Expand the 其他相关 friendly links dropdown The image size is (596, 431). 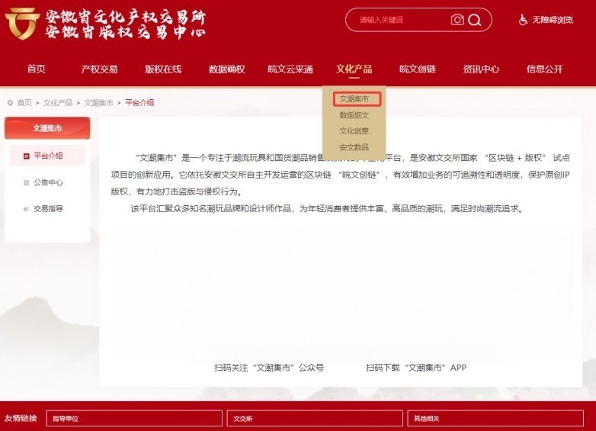click(495, 419)
